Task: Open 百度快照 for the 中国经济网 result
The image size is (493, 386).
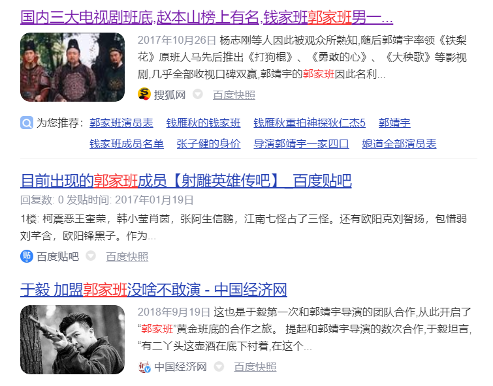Action: coord(255,367)
